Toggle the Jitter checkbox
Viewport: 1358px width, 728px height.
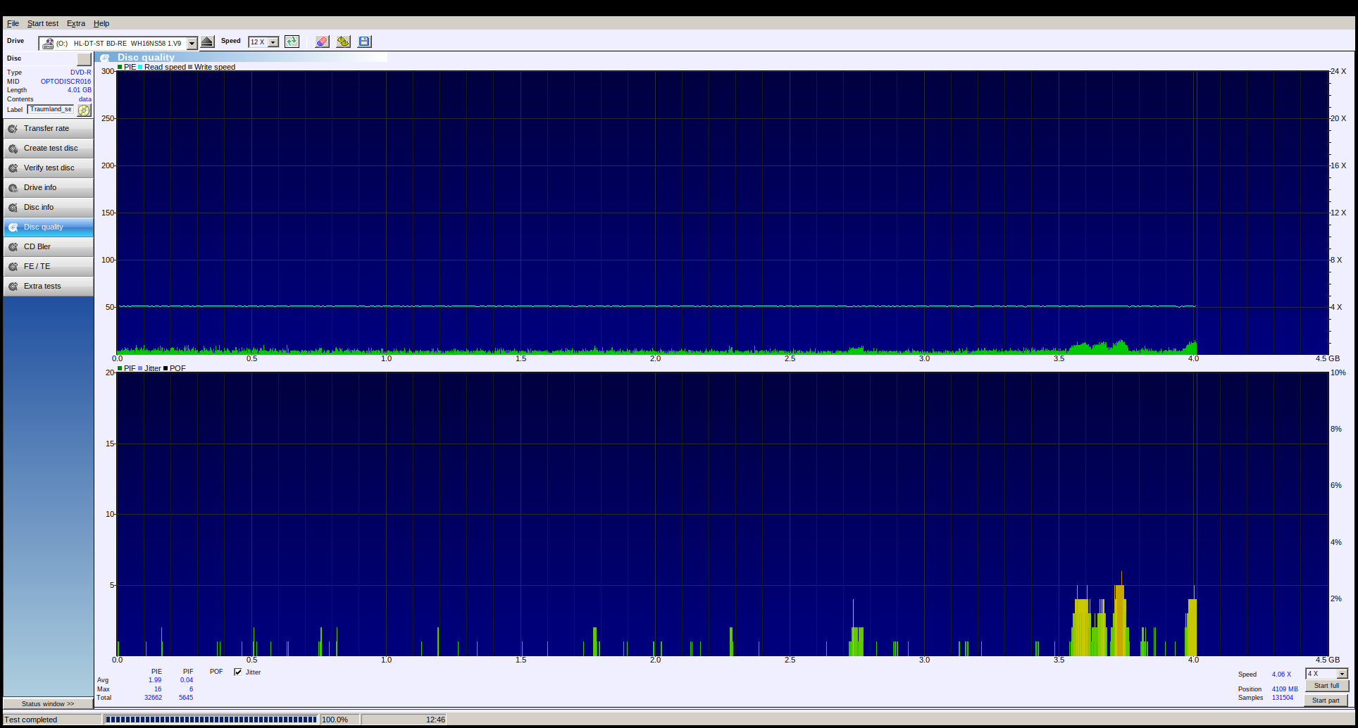238,672
